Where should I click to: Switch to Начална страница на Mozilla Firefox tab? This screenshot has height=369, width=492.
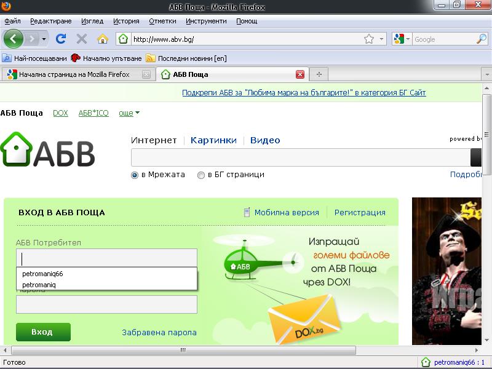[x=74, y=74]
